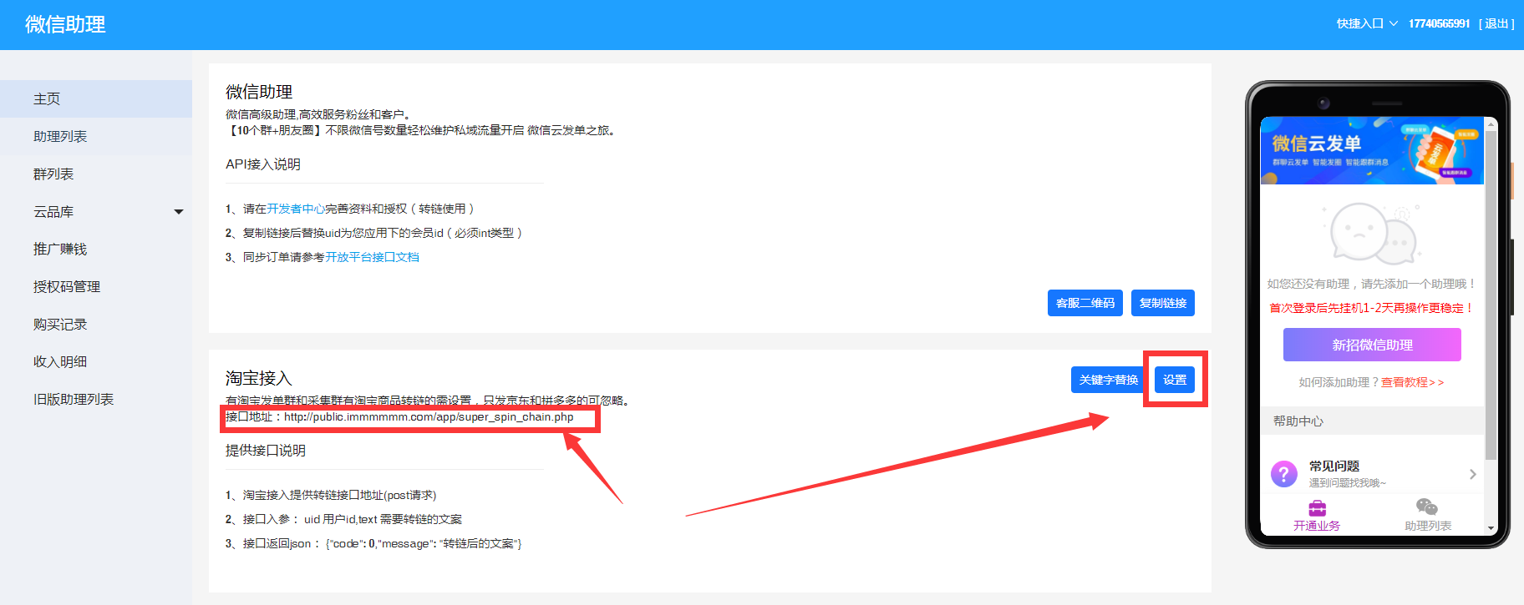Image resolution: width=1524 pixels, height=605 pixels.
Task: Click the 常见问题 title text in phone
Action: tap(1334, 466)
